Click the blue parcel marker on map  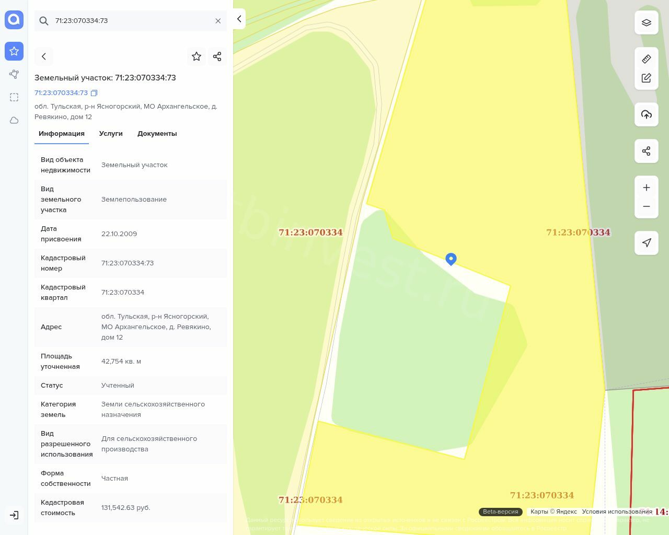point(451,259)
